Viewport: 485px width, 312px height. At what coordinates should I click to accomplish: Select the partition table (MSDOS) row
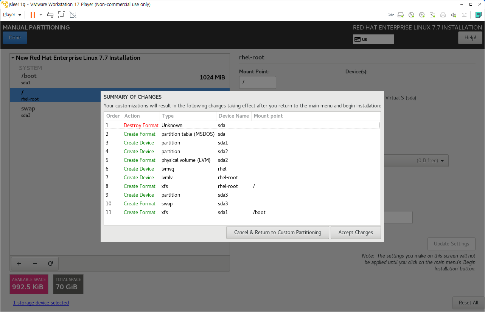(242, 134)
